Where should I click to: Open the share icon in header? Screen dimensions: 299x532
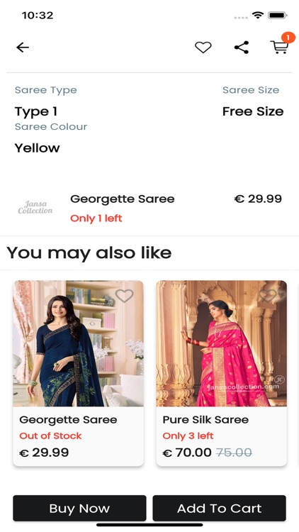click(x=242, y=47)
